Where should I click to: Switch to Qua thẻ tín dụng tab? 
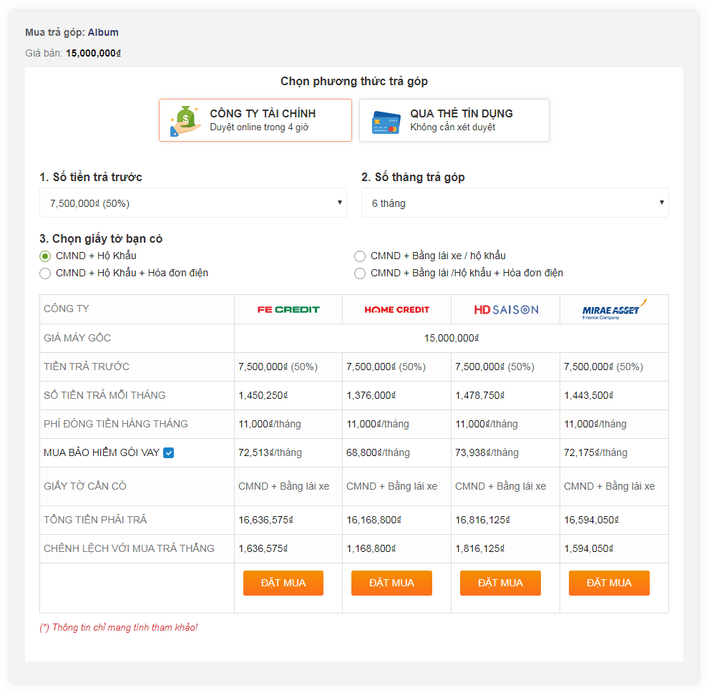pyautogui.click(x=454, y=120)
